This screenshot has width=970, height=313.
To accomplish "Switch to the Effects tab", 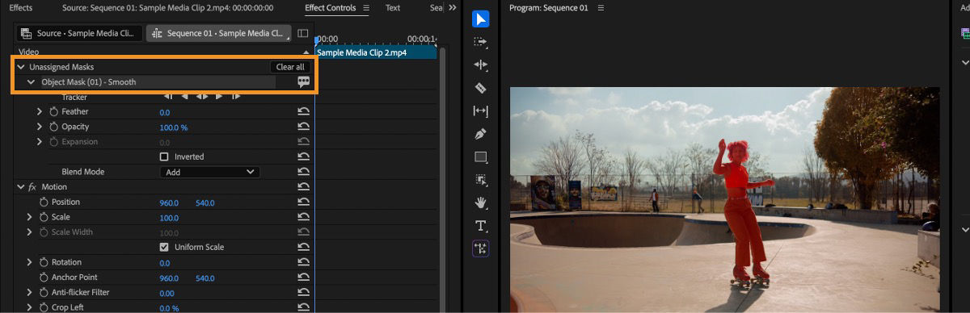I will [x=21, y=8].
